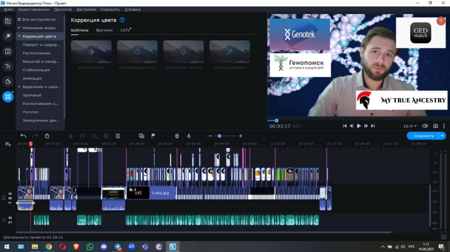Open Chrome from the Windows taskbar

tap(49, 246)
